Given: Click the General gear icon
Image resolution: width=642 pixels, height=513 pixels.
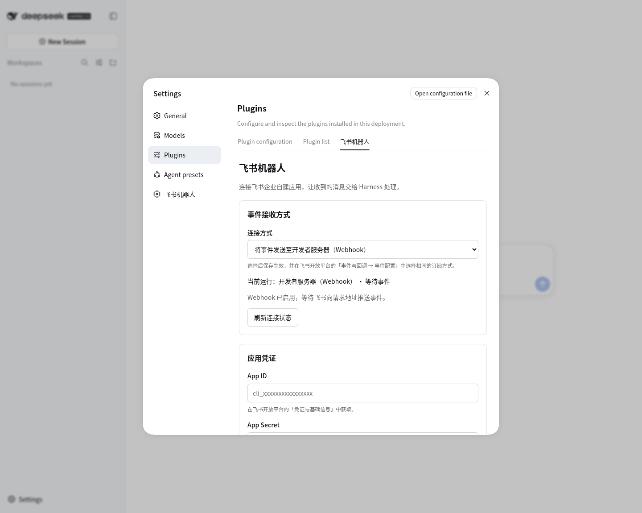Looking at the screenshot, I should 157,116.
